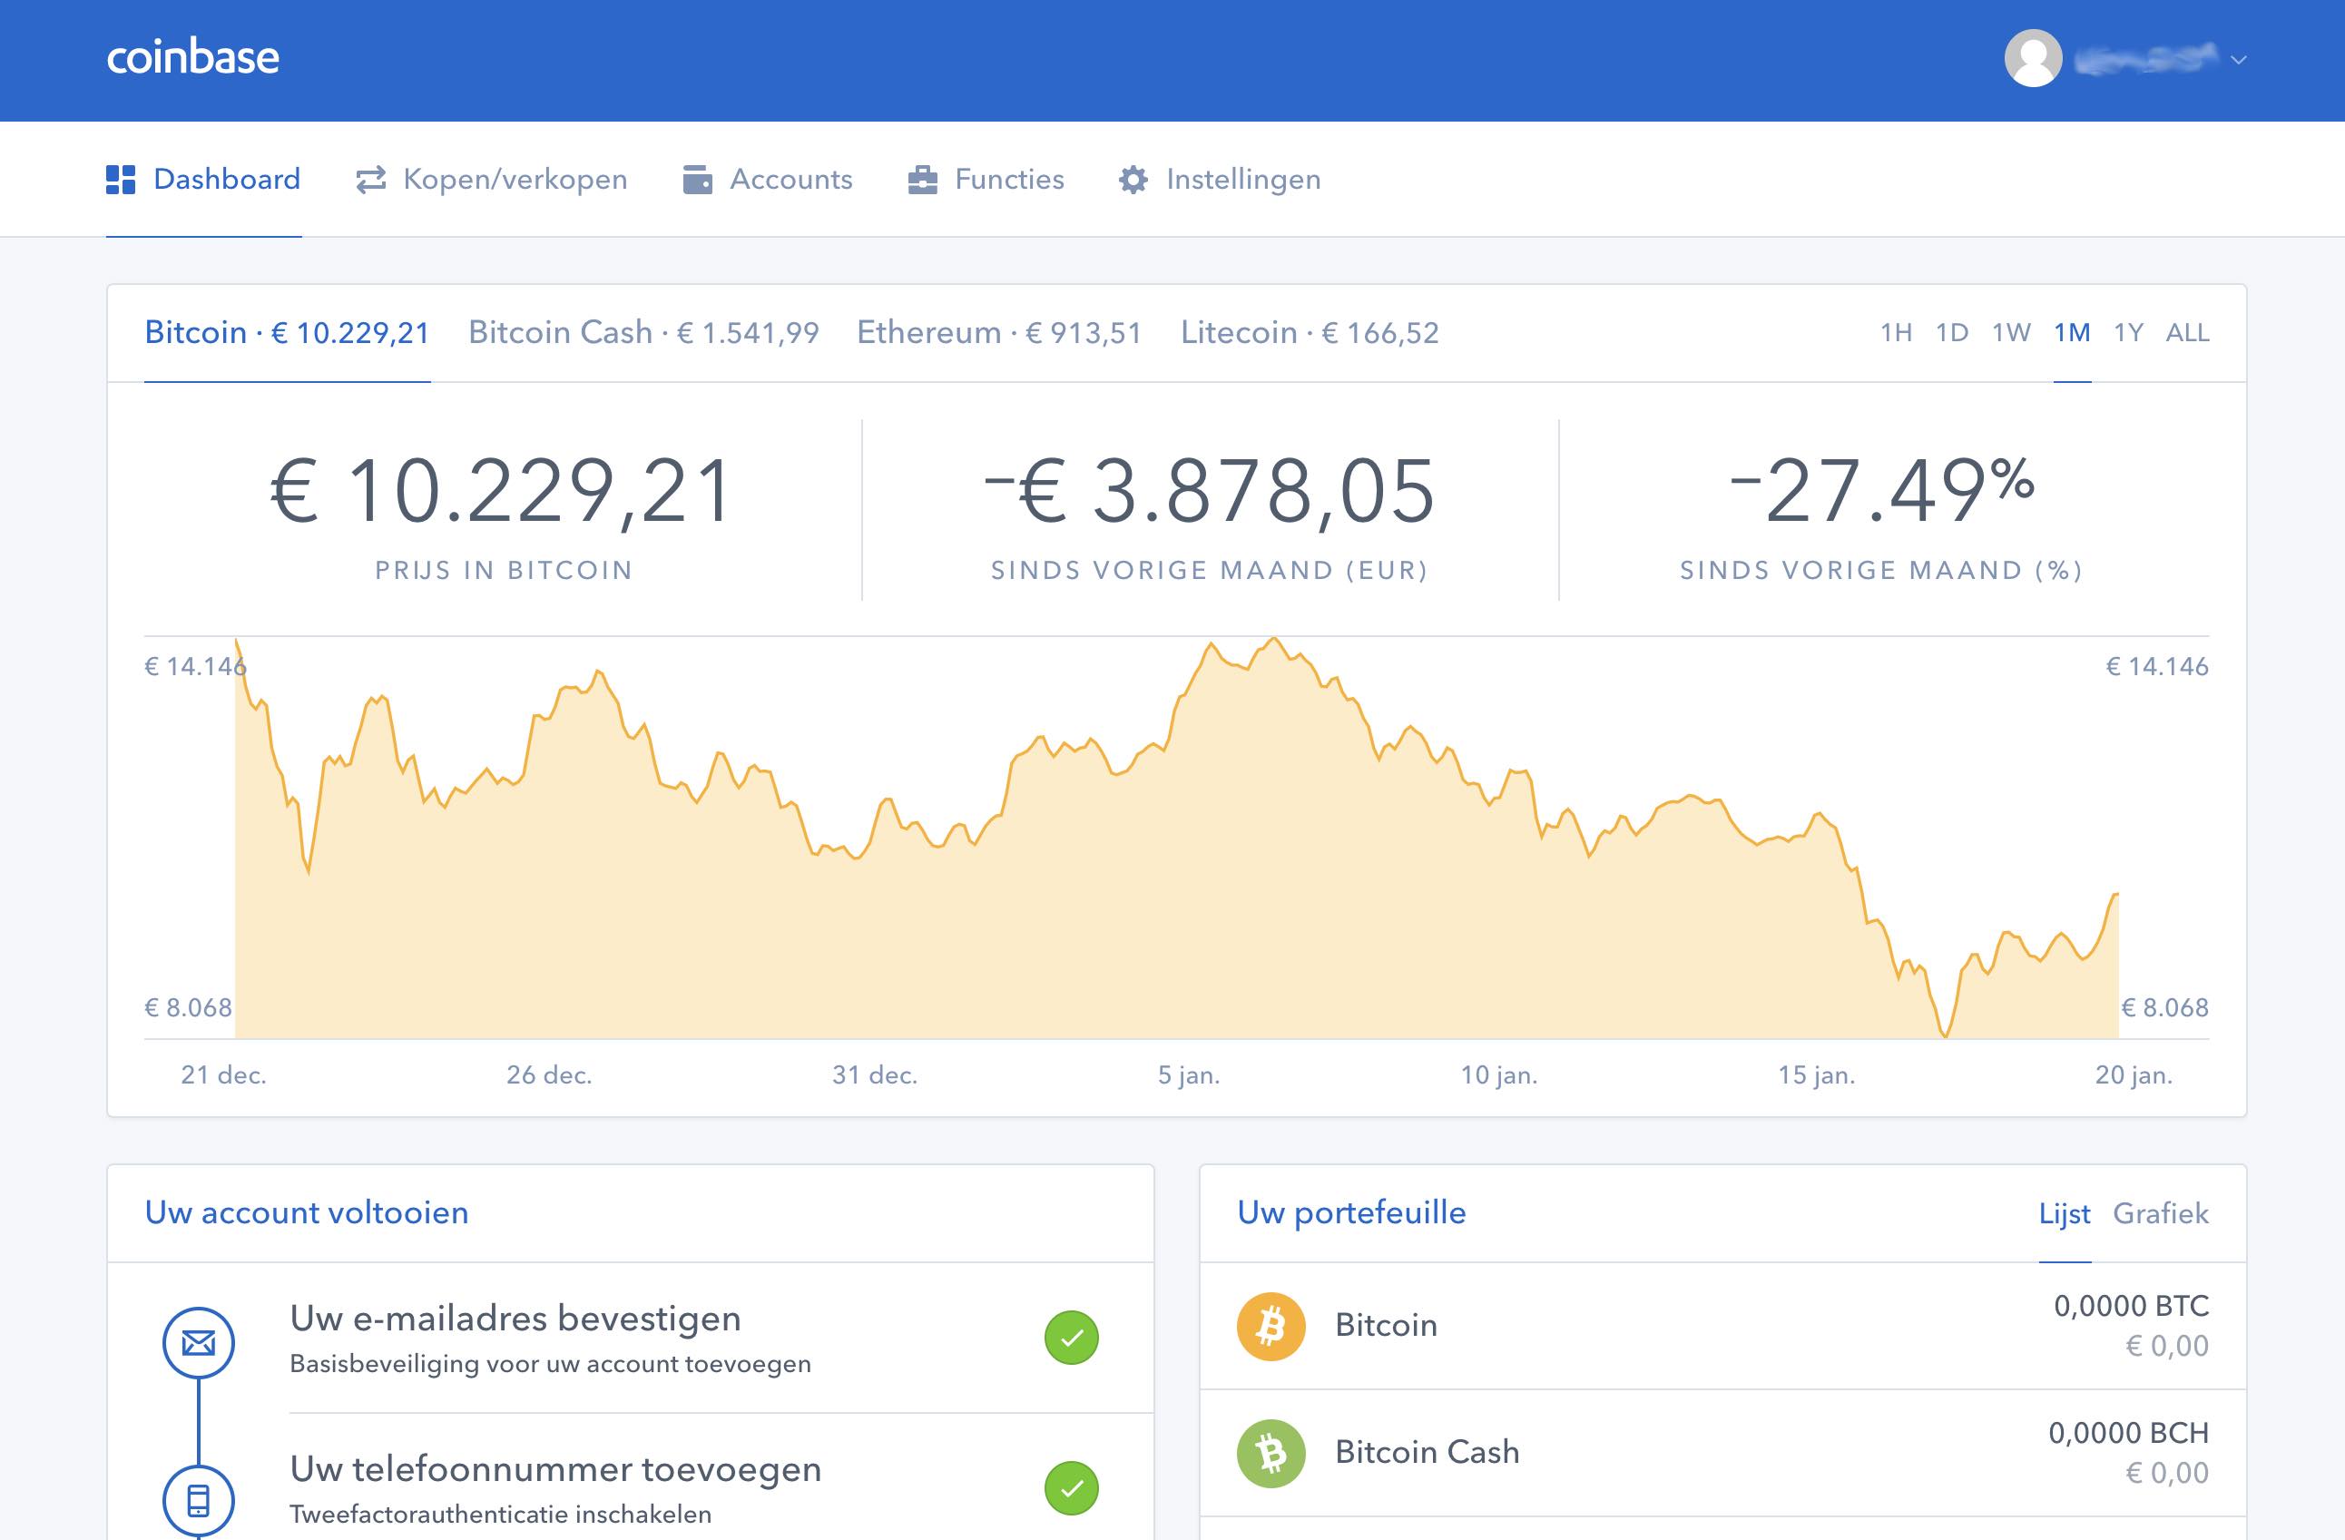The height and width of the screenshot is (1540, 2345).
Task: Click the '20 jan.' axis label
Action: (2134, 1075)
